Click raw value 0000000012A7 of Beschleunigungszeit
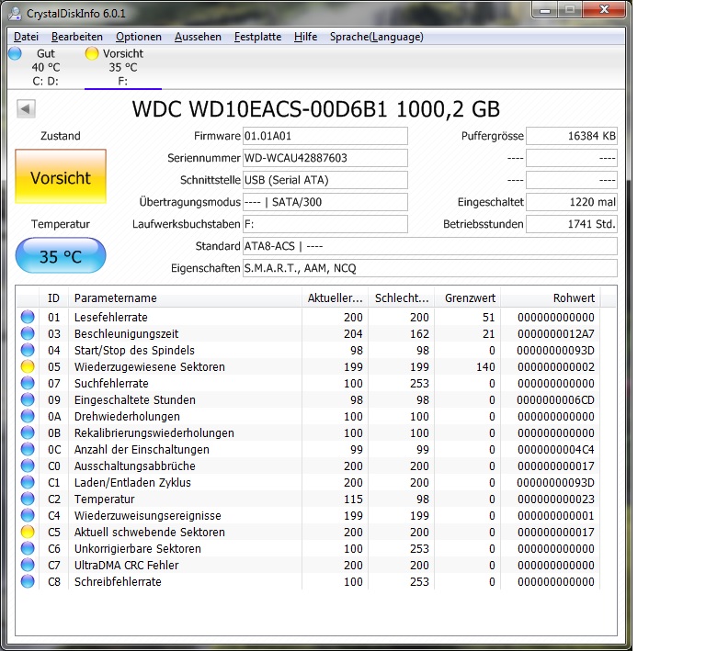This screenshot has width=706, height=651. [x=556, y=334]
